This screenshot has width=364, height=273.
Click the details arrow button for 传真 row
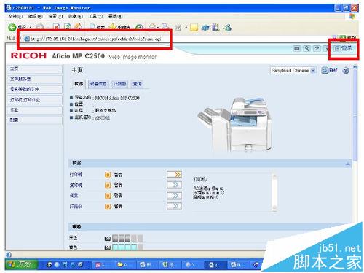pyautogui.click(x=174, y=196)
